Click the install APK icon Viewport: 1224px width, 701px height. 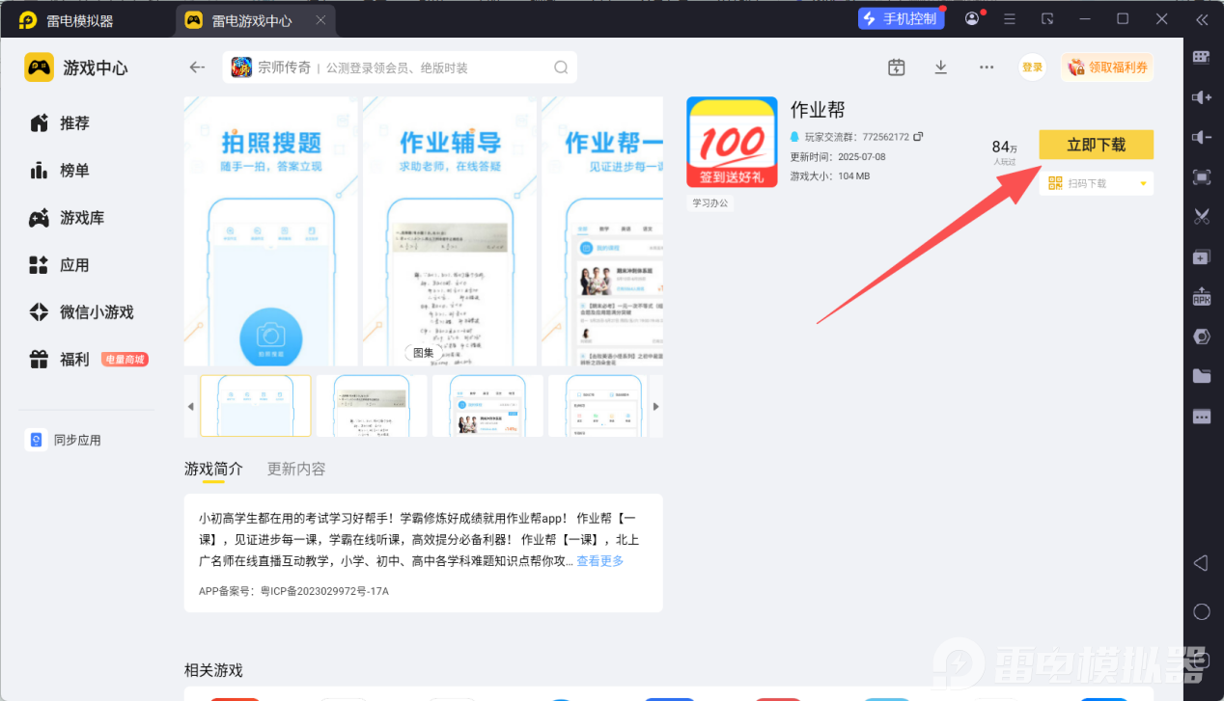1202,297
